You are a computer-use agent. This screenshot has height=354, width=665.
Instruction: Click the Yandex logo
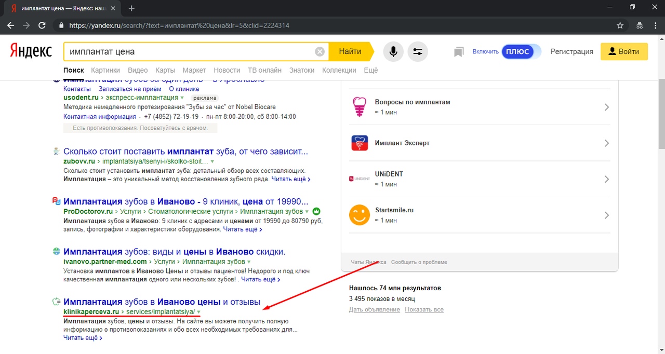31,51
